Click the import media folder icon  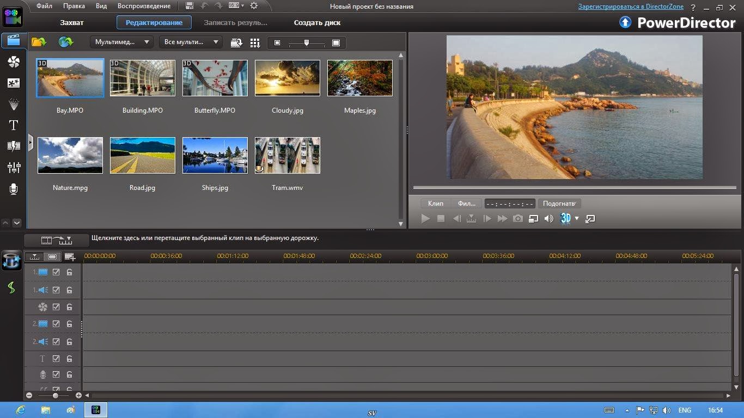(x=39, y=42)
